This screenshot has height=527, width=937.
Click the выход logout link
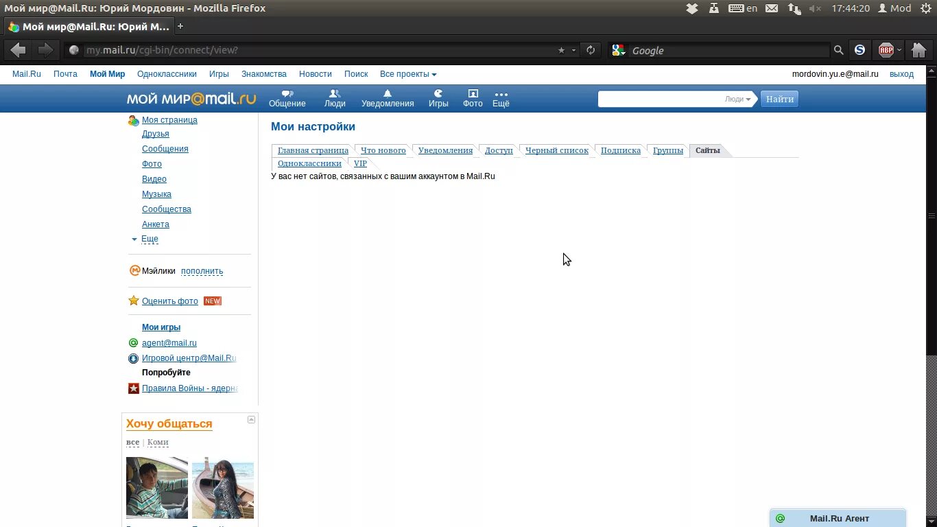901,74
